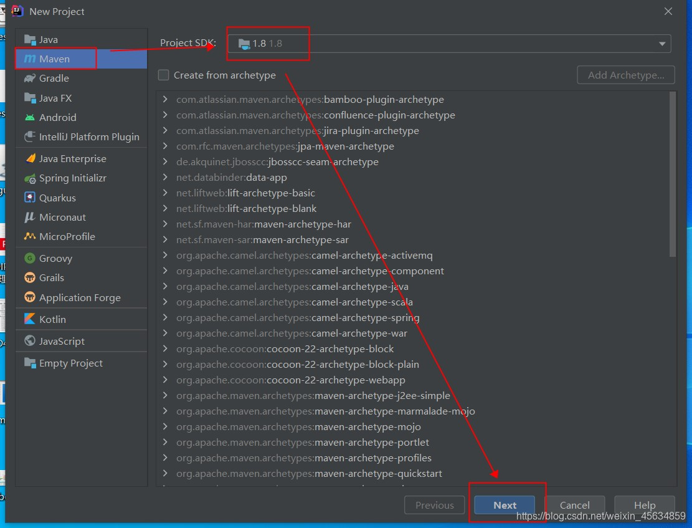Click the Previous button
The height and width of the screenshot is (528, 692).
(x=434, y=505)
